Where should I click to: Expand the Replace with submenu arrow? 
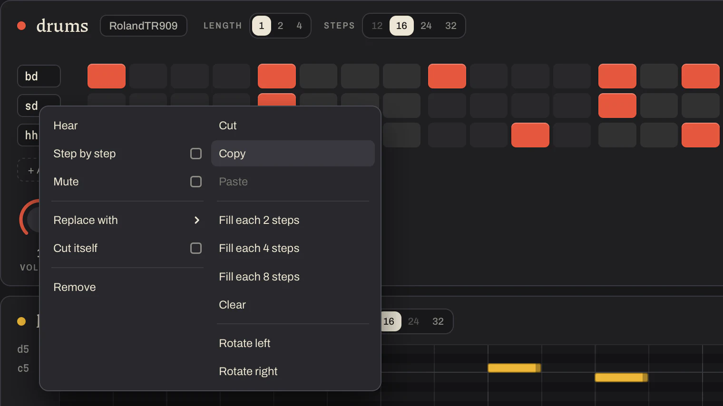[x=197, y=220]
